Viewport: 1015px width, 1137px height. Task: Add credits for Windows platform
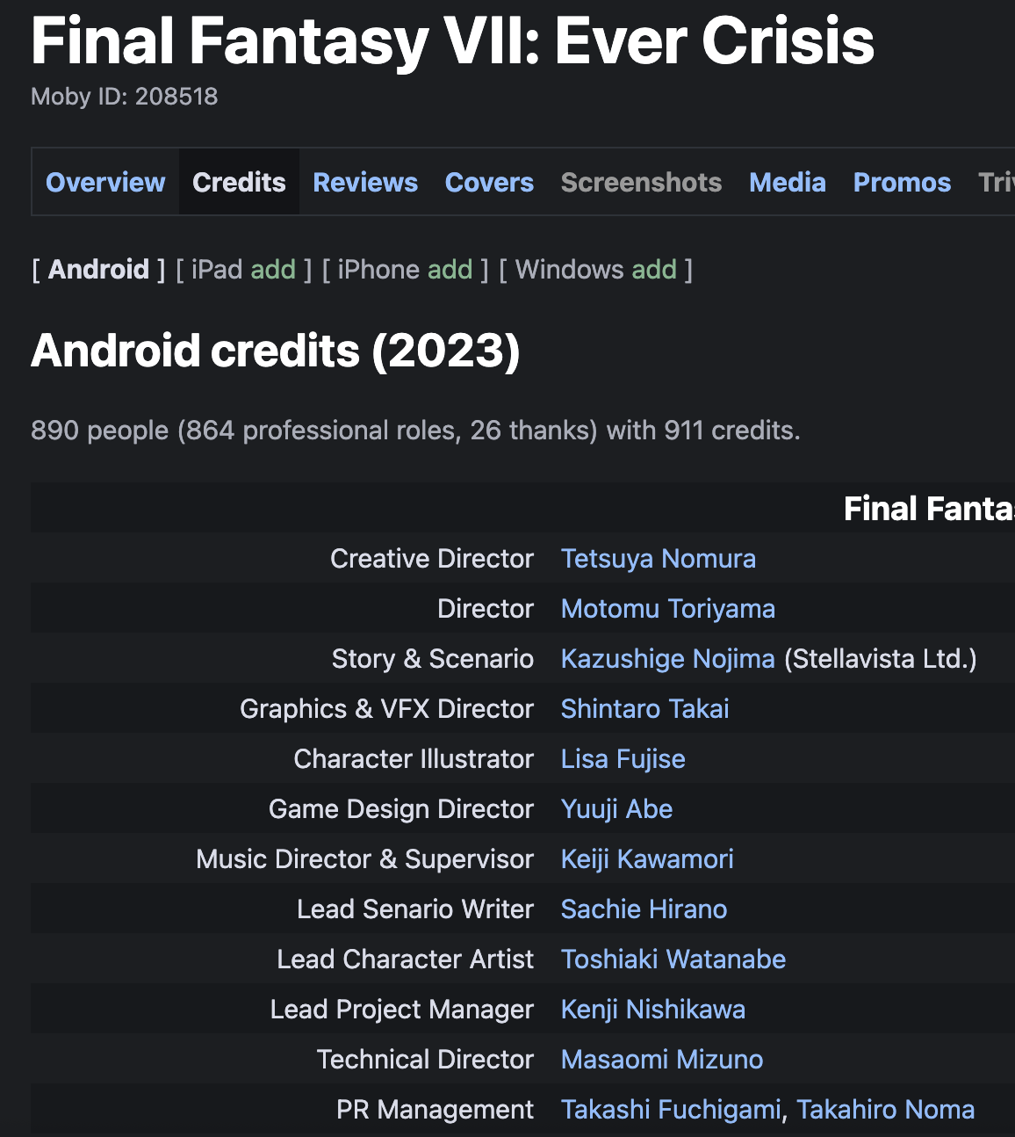654,269
